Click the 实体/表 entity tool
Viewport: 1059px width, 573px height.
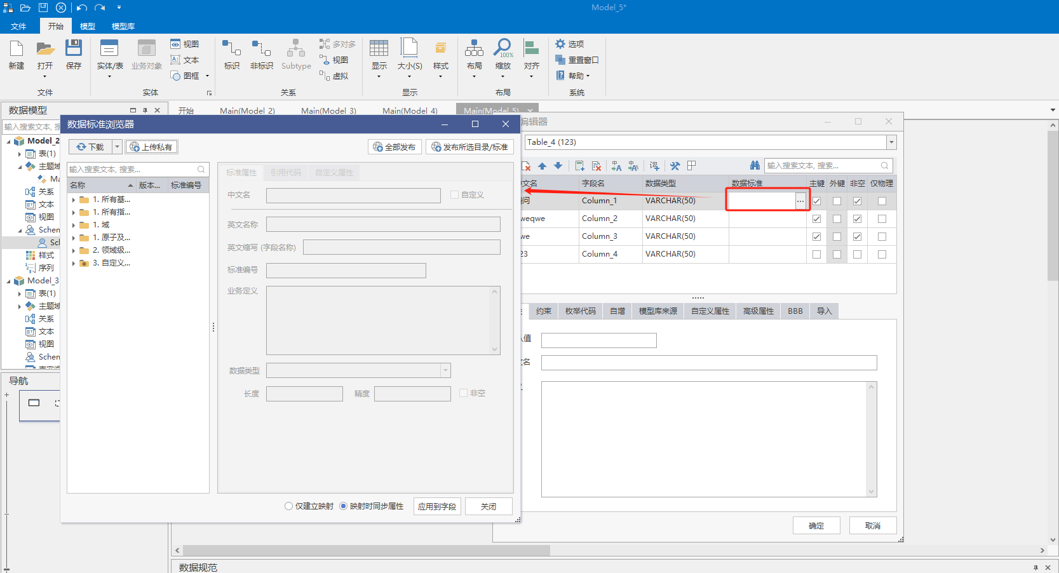[x=110, y=57]
